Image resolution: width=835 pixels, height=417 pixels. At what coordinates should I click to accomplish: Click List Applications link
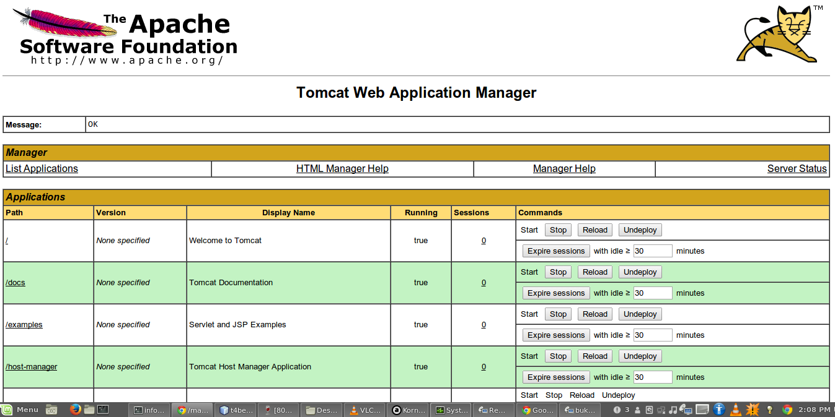[42, 169]
